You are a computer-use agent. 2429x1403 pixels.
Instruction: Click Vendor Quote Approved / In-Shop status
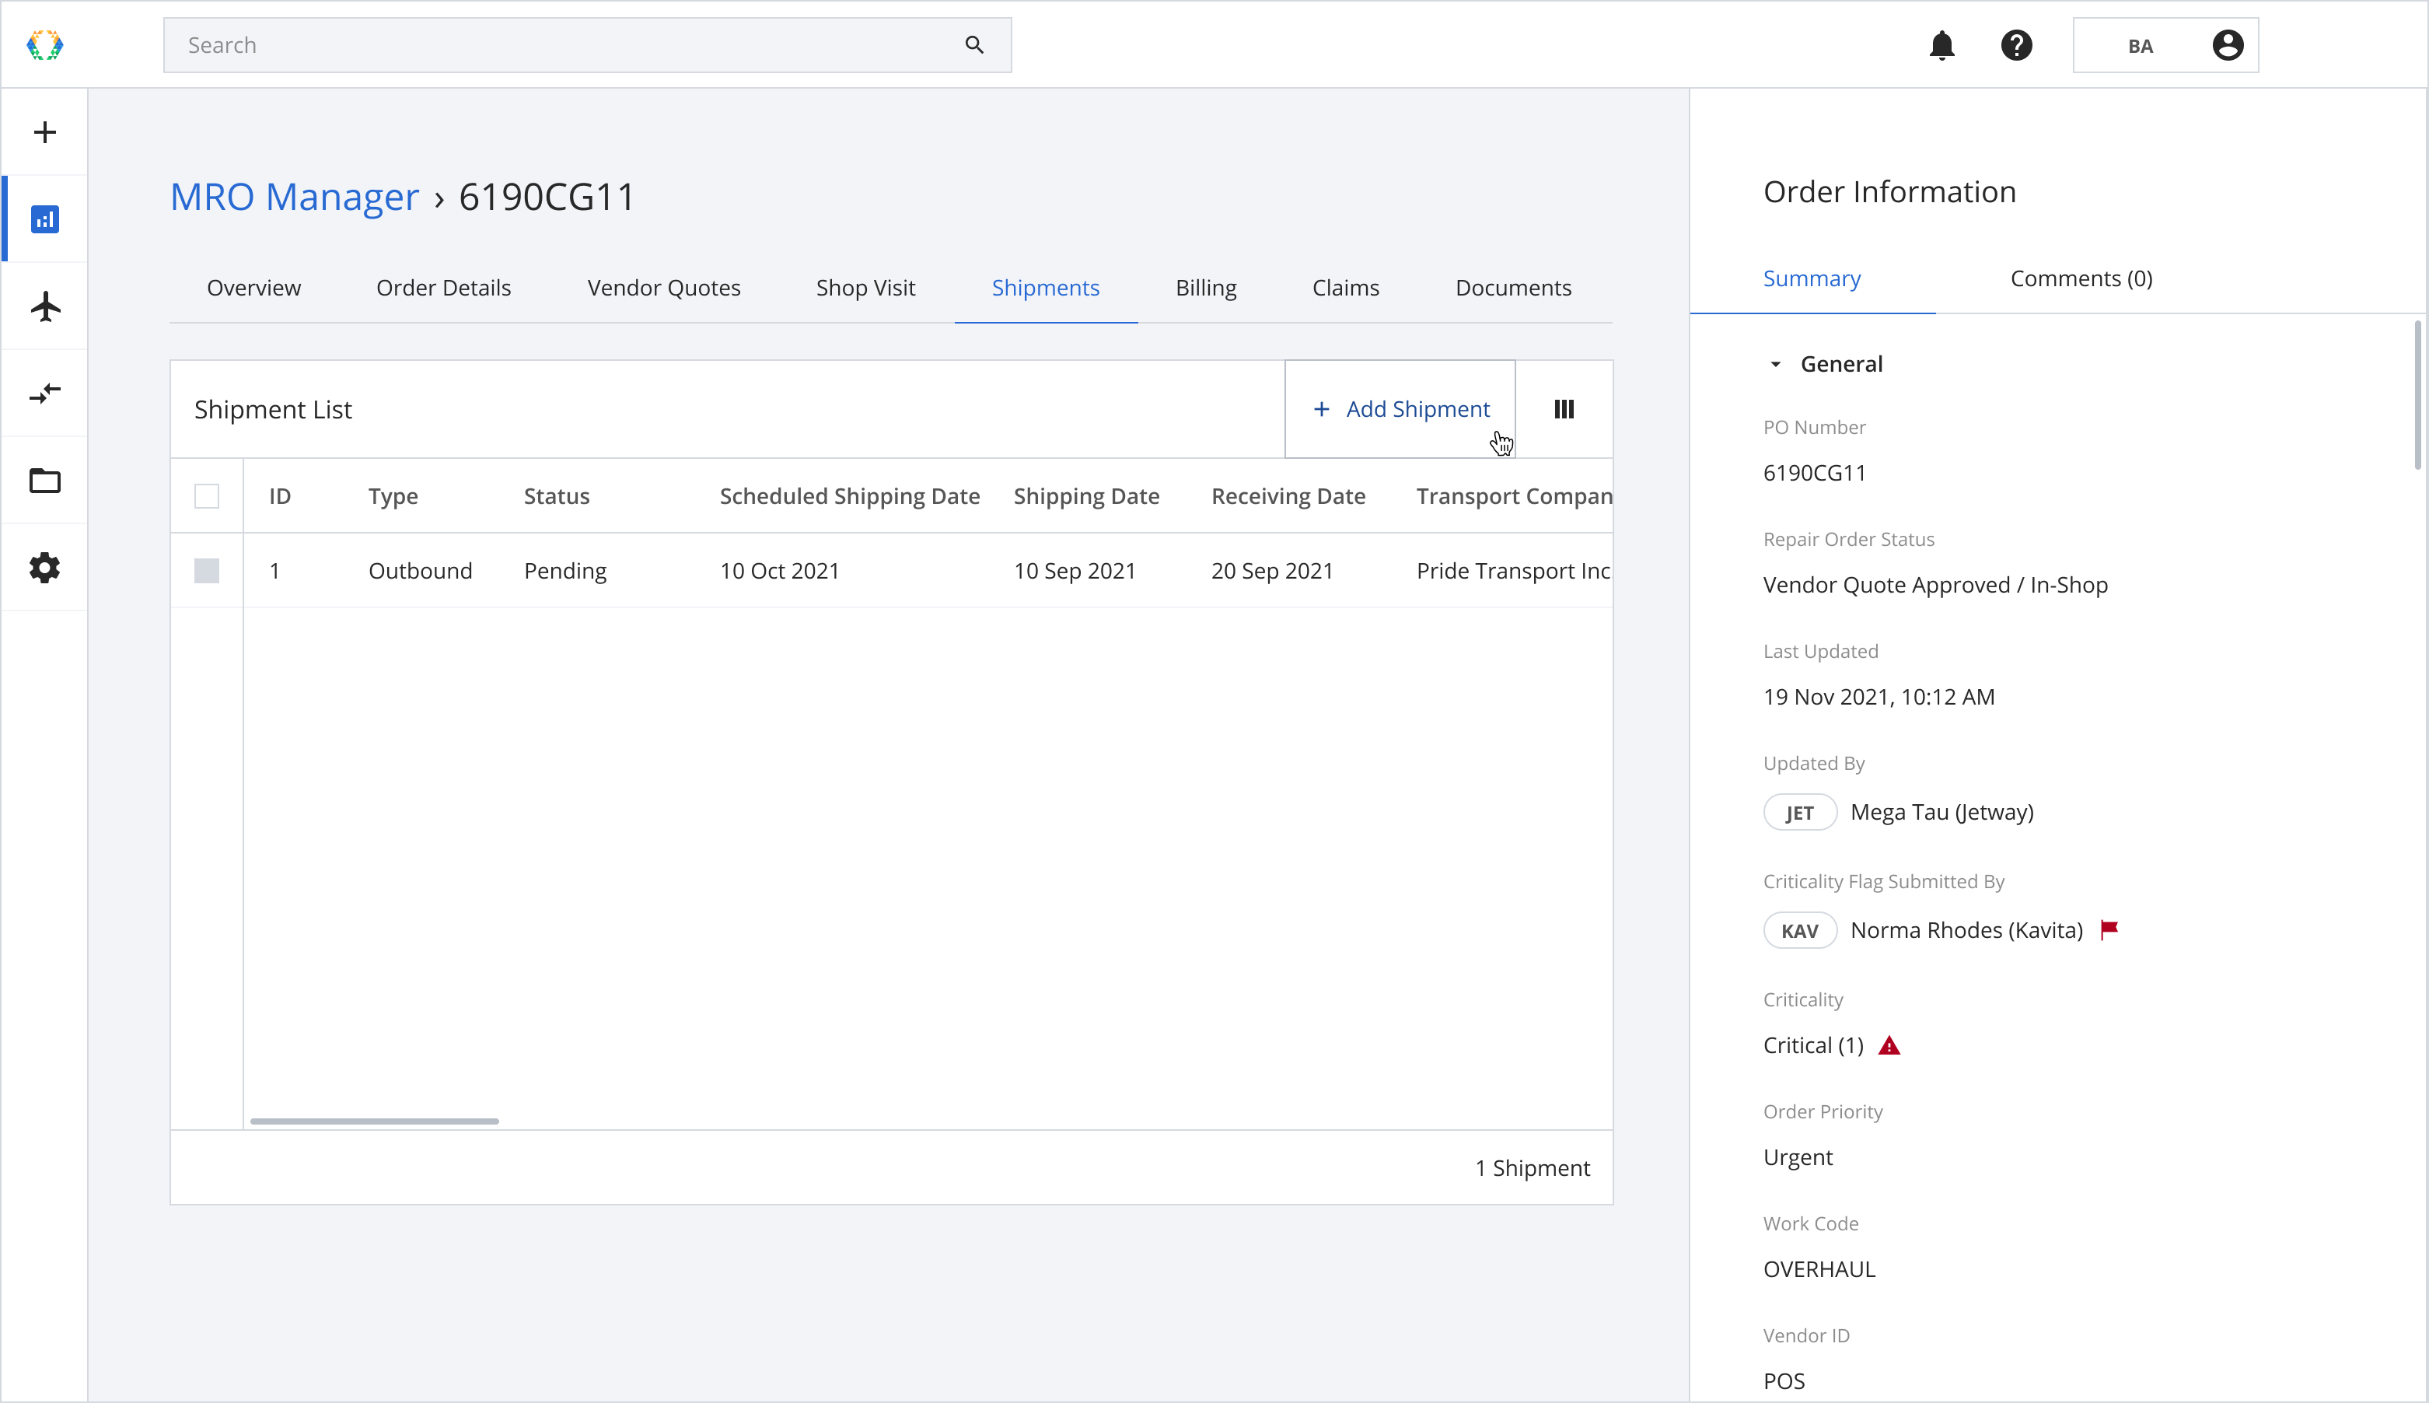pyautogui.click(x=1935, y=585)
